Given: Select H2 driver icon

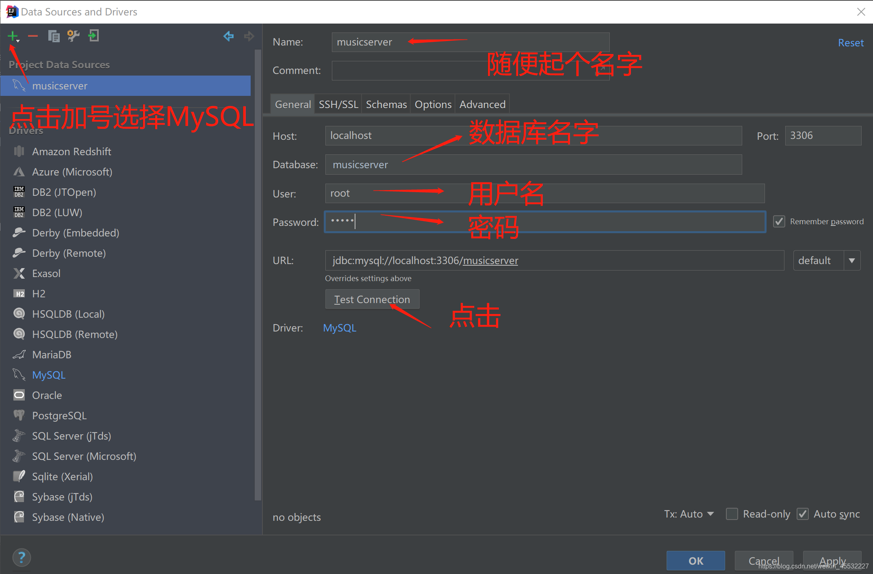Looking at the screenshot, I should tap(19, 294).
